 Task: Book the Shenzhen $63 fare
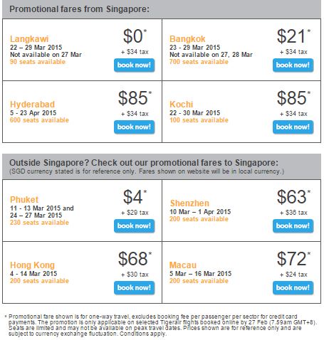[x=293, y=225]
